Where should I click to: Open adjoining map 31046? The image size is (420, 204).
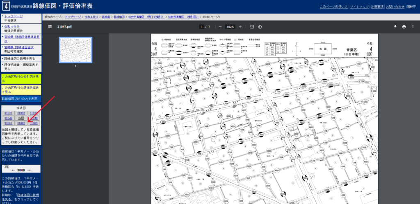[8, 118]
